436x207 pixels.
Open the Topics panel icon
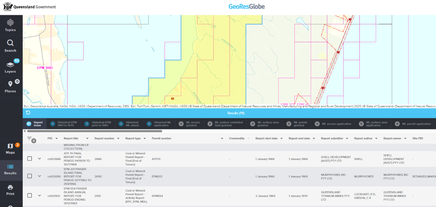tap(10, 23)
